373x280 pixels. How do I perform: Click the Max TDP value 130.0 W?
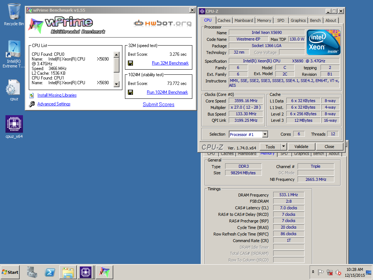pyautogui.click(x=297, y=39)
